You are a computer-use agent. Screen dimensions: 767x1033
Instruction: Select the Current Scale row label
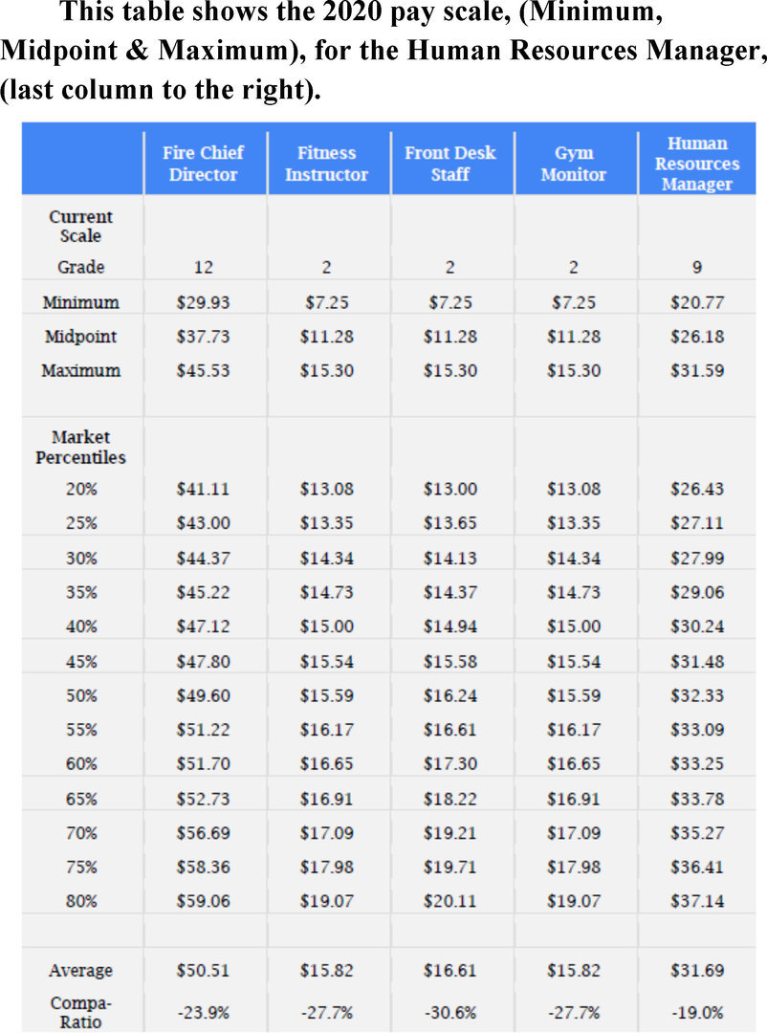click(x=80, y=226)
